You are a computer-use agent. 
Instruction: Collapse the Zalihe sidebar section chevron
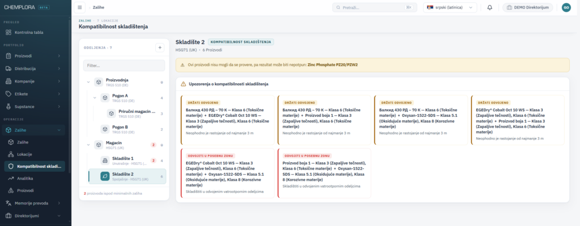(59, 130)
